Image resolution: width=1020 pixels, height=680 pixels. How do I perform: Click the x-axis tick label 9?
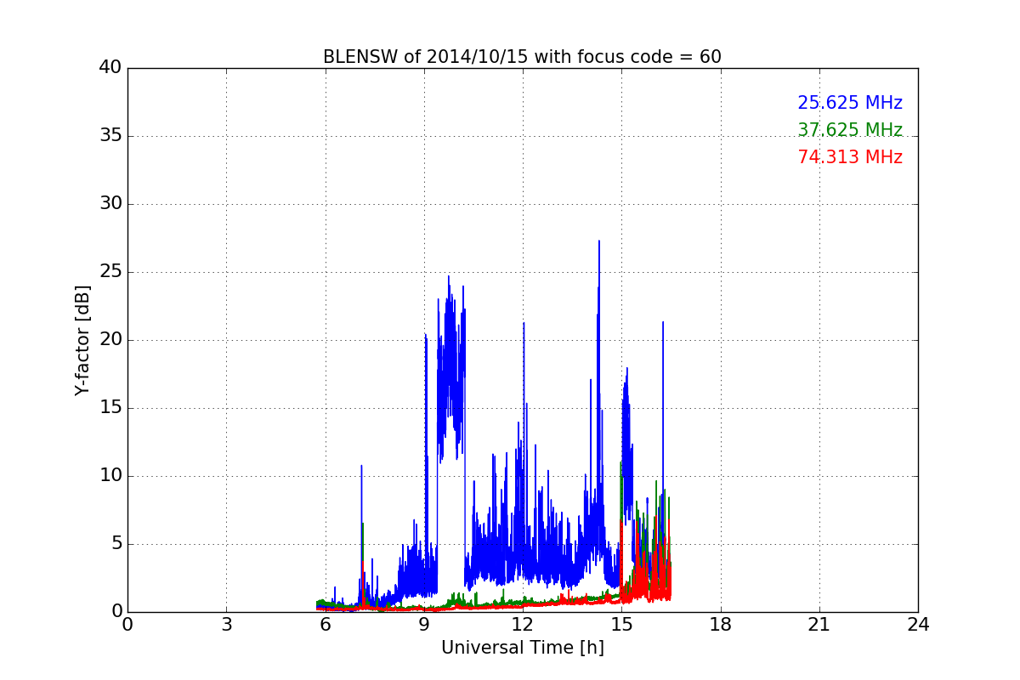(x=424, y=625)
